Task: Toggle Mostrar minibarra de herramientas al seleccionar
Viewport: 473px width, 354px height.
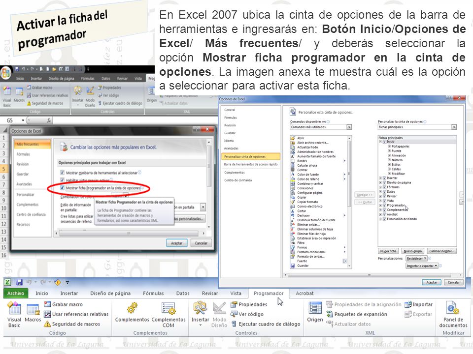Action: point(63,173)
